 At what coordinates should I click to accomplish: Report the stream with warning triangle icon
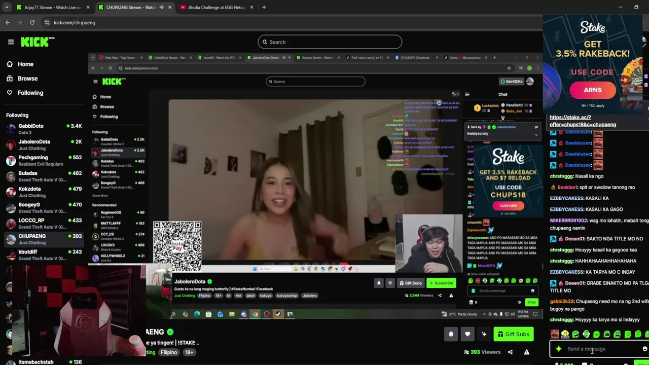[x=526, y=352]
